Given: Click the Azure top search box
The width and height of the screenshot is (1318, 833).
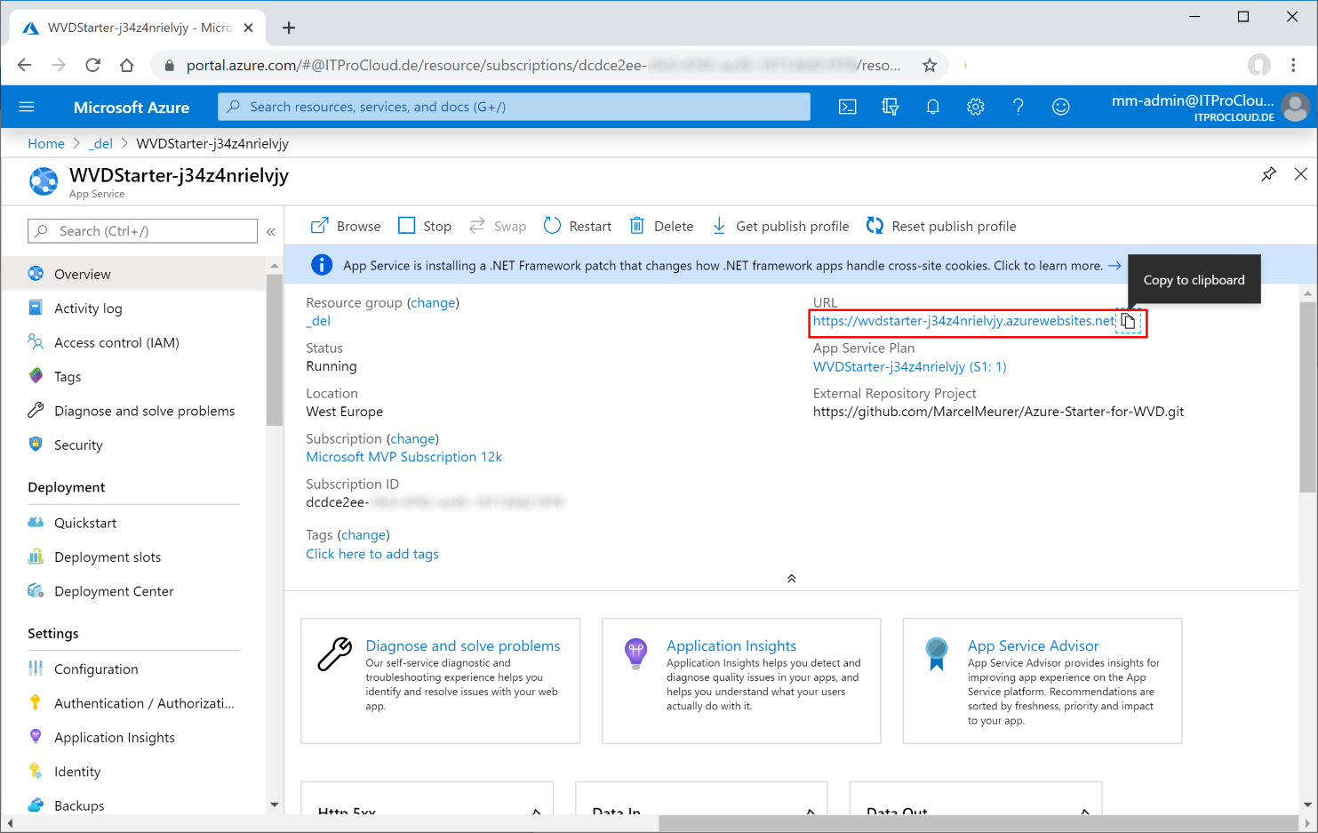Looking at the screenshot, I should 514,107.
